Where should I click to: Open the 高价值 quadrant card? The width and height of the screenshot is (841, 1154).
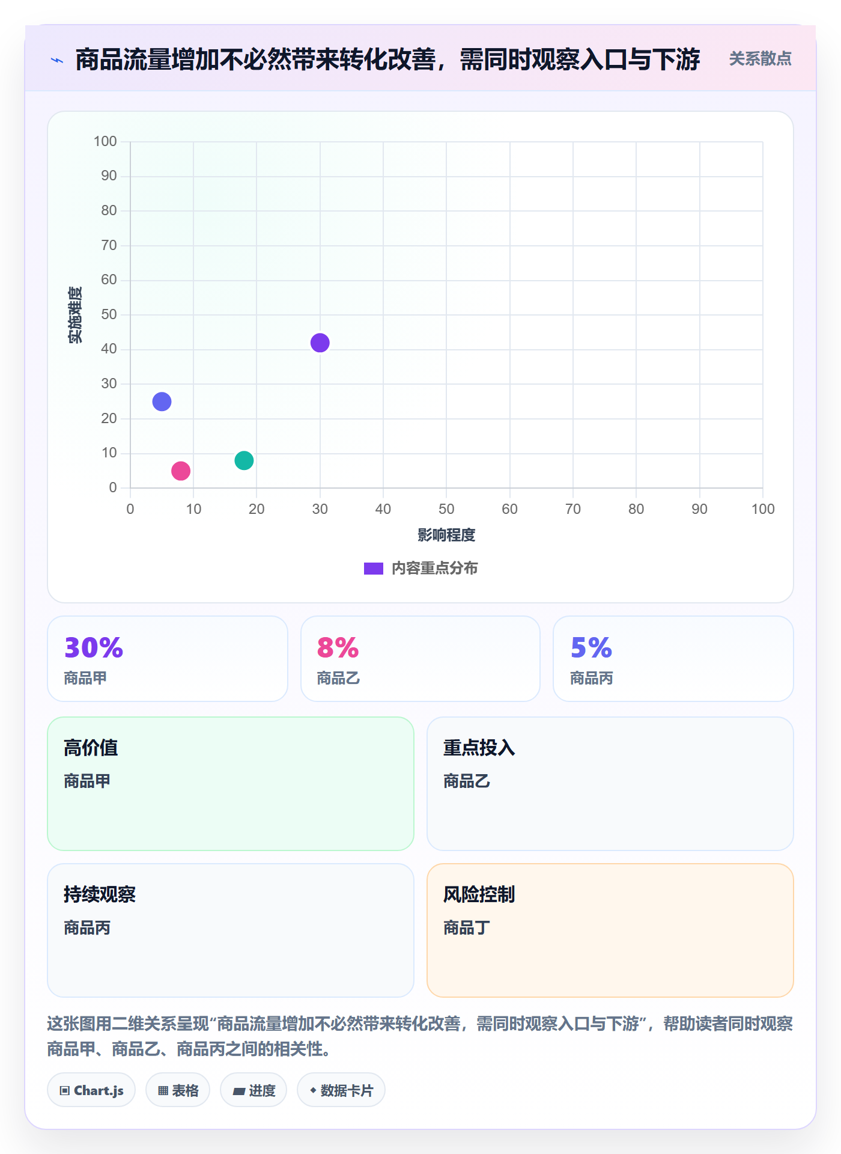pos(231,784)
